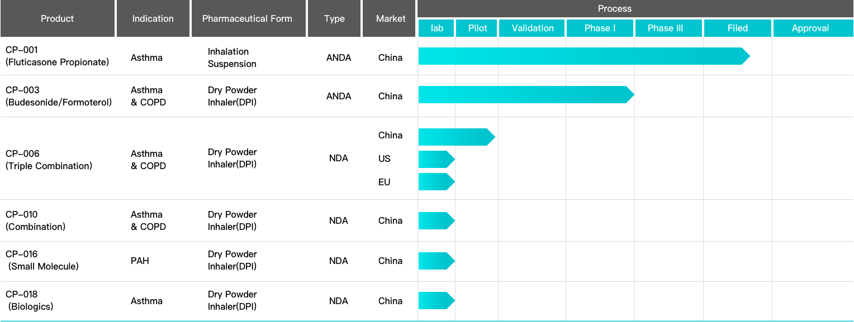Click the middle short bar in third row
Viewport: 854px width, 322px height.
pyautogui.click(x=435, y=160)
